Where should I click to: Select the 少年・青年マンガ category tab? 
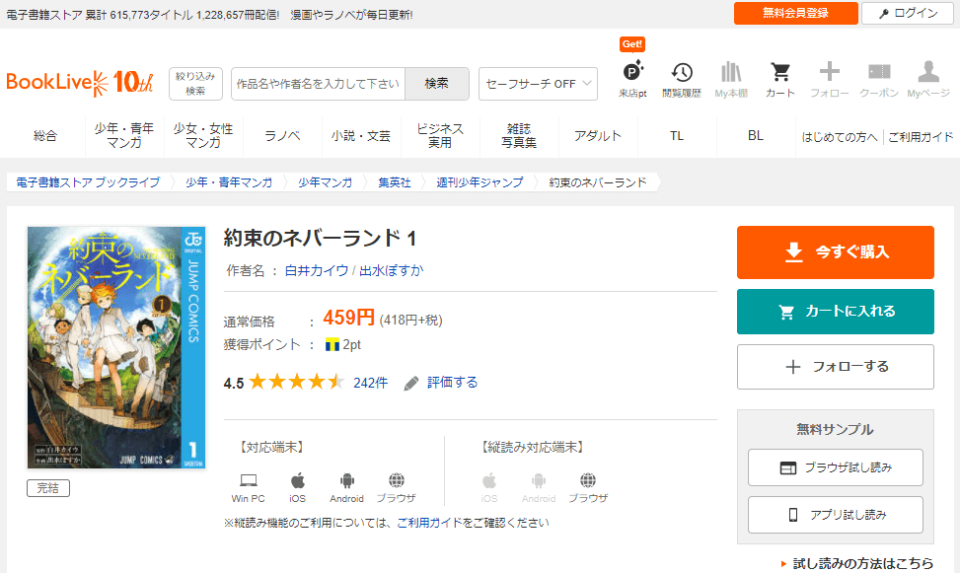tap(124, 136)
